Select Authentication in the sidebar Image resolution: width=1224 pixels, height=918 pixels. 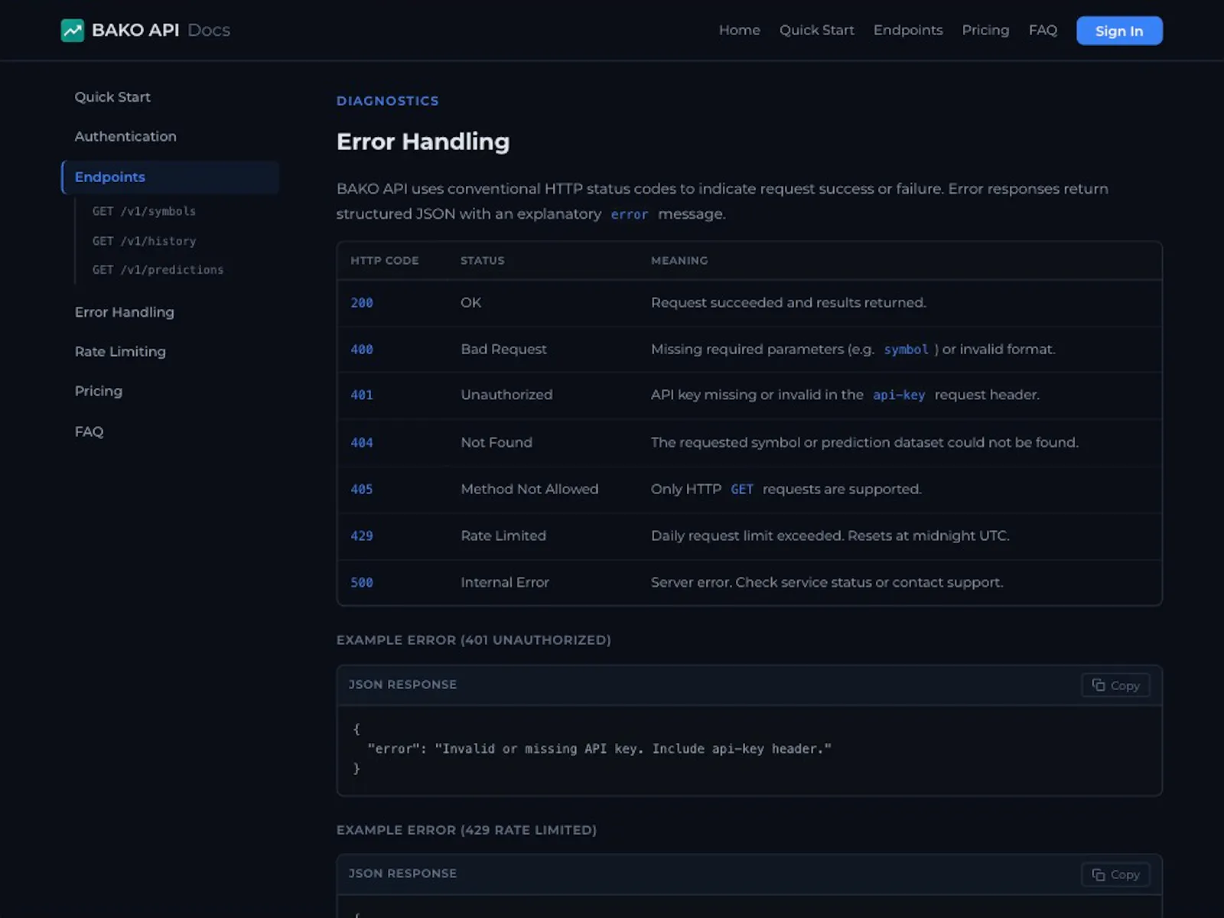125,136
